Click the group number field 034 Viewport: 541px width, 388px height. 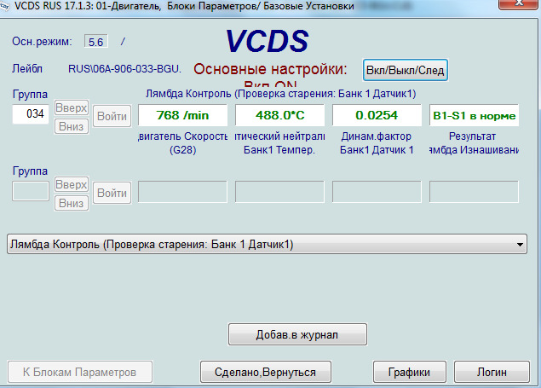click(x=31, y=114)
